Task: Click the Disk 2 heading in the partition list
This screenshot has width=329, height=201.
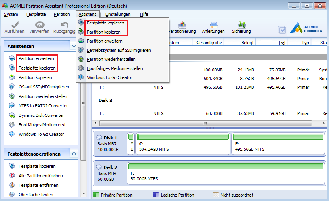Action: (105, 100)
